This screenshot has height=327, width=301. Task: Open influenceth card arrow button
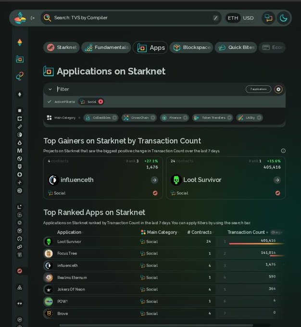(154, 180)
